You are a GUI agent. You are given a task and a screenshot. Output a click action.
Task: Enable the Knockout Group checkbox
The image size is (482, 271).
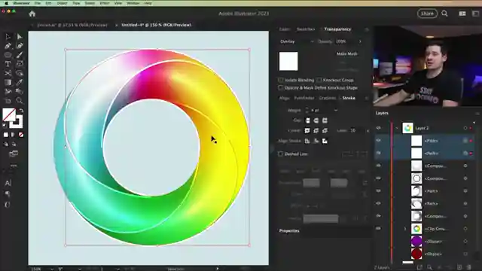319,80
